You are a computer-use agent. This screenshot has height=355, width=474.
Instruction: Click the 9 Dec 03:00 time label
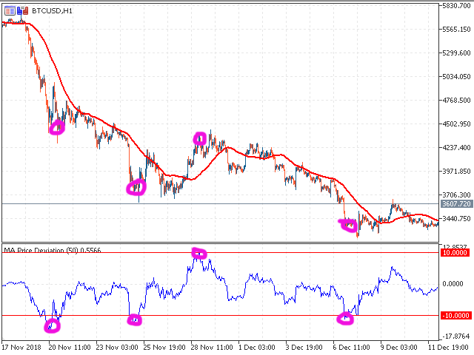(399, 347)
